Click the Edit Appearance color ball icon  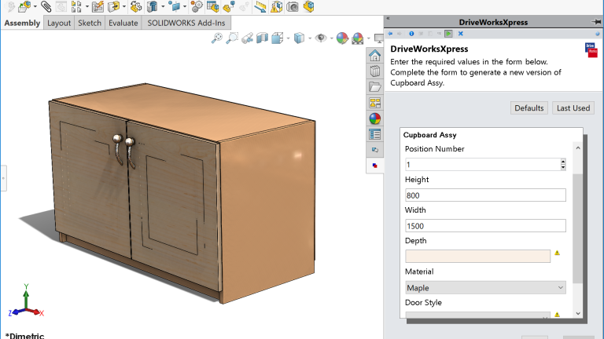pyautogui.click(x=342, y=38)
